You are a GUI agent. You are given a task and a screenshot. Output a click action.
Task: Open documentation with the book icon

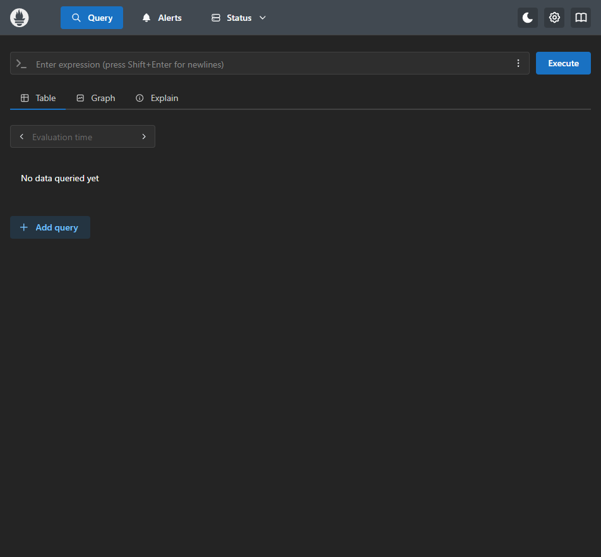coord(581,18)
